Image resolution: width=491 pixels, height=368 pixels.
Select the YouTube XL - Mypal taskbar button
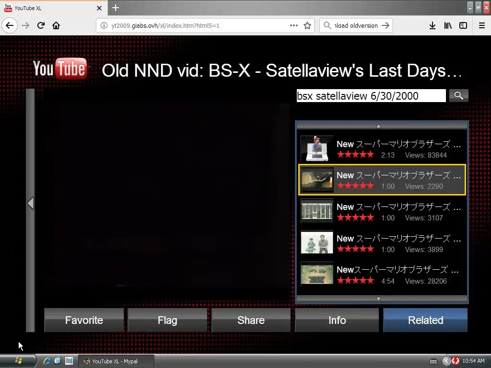116,361
